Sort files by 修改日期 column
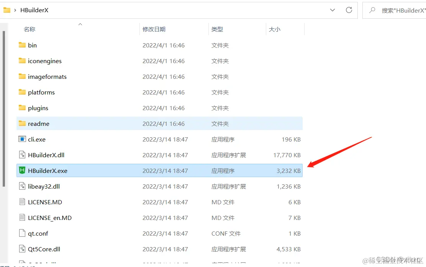 (154, 29)
